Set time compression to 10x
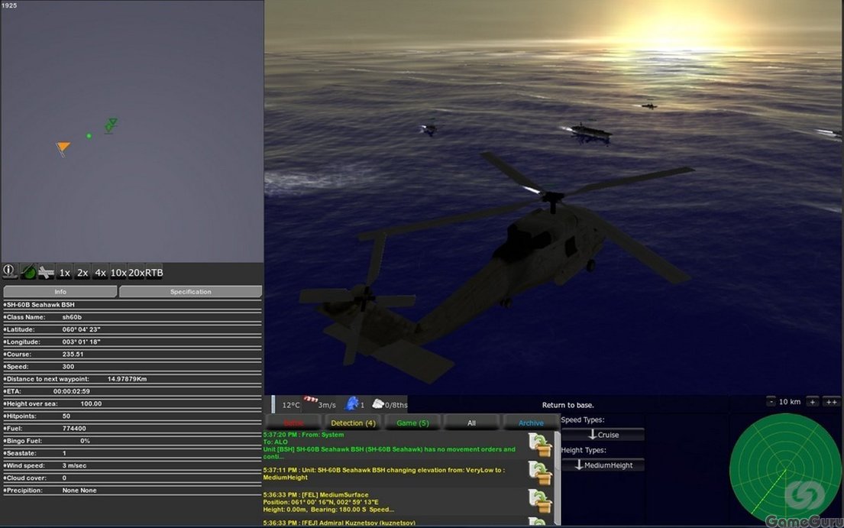The height and width of the screenshot is (528, 844). [x=118, y=273]
